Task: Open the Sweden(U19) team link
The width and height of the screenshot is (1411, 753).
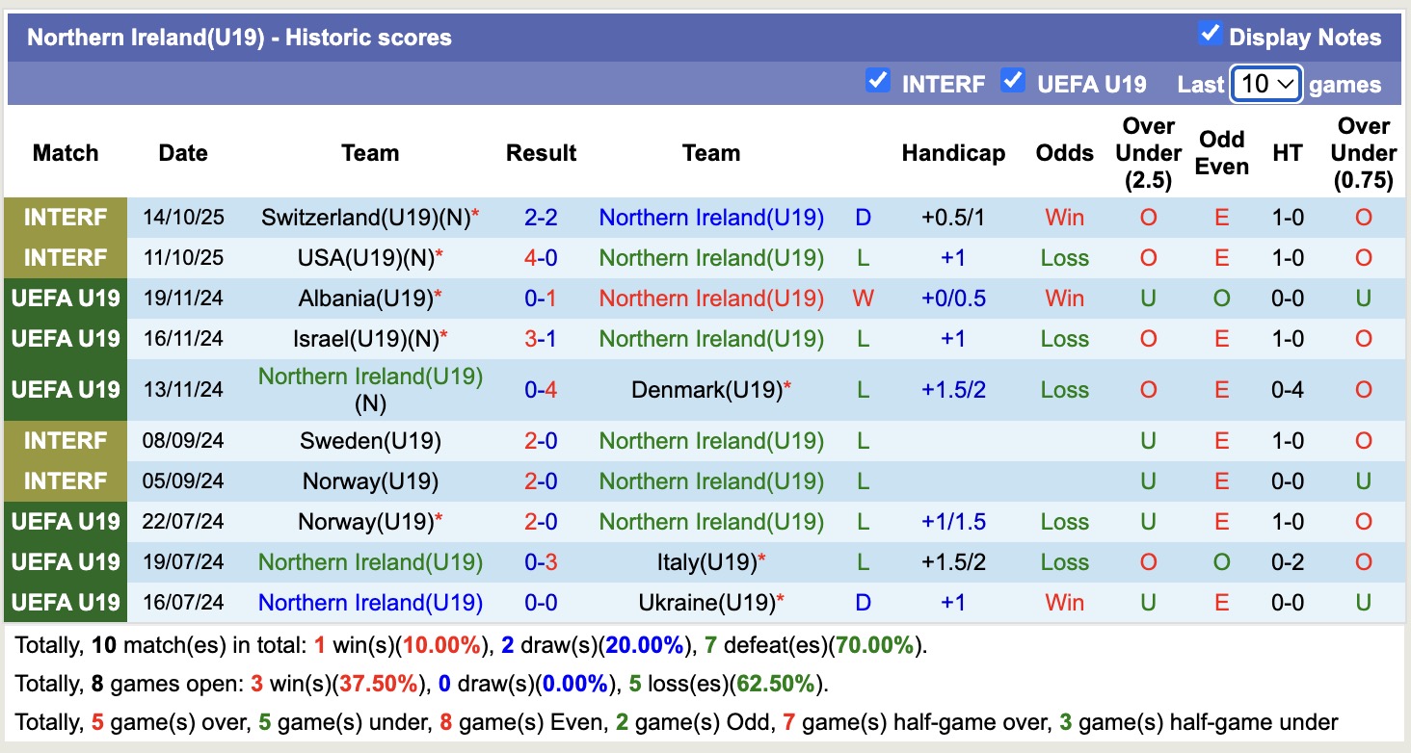Action: click(x=370, y=441)
